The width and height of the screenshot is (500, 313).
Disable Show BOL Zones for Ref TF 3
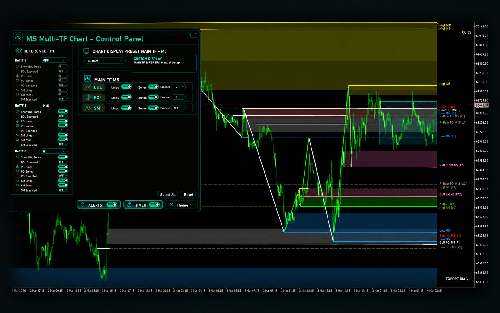63,157
